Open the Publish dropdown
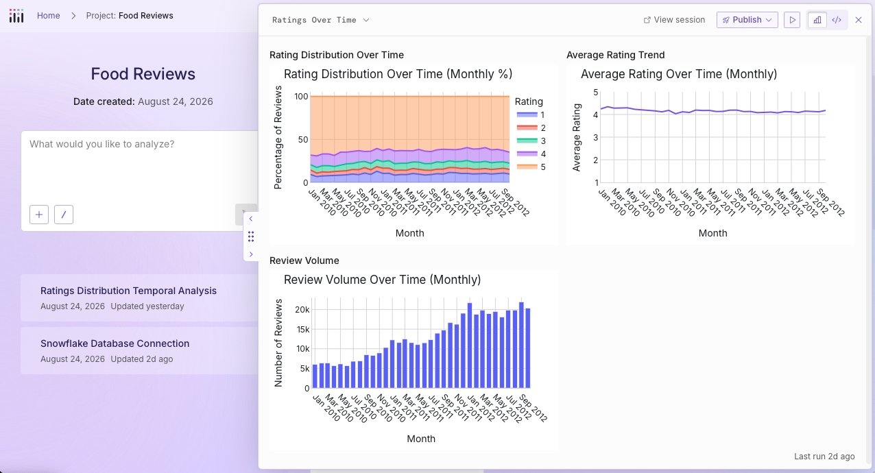The image size is (875, 473). coord(747,20)
